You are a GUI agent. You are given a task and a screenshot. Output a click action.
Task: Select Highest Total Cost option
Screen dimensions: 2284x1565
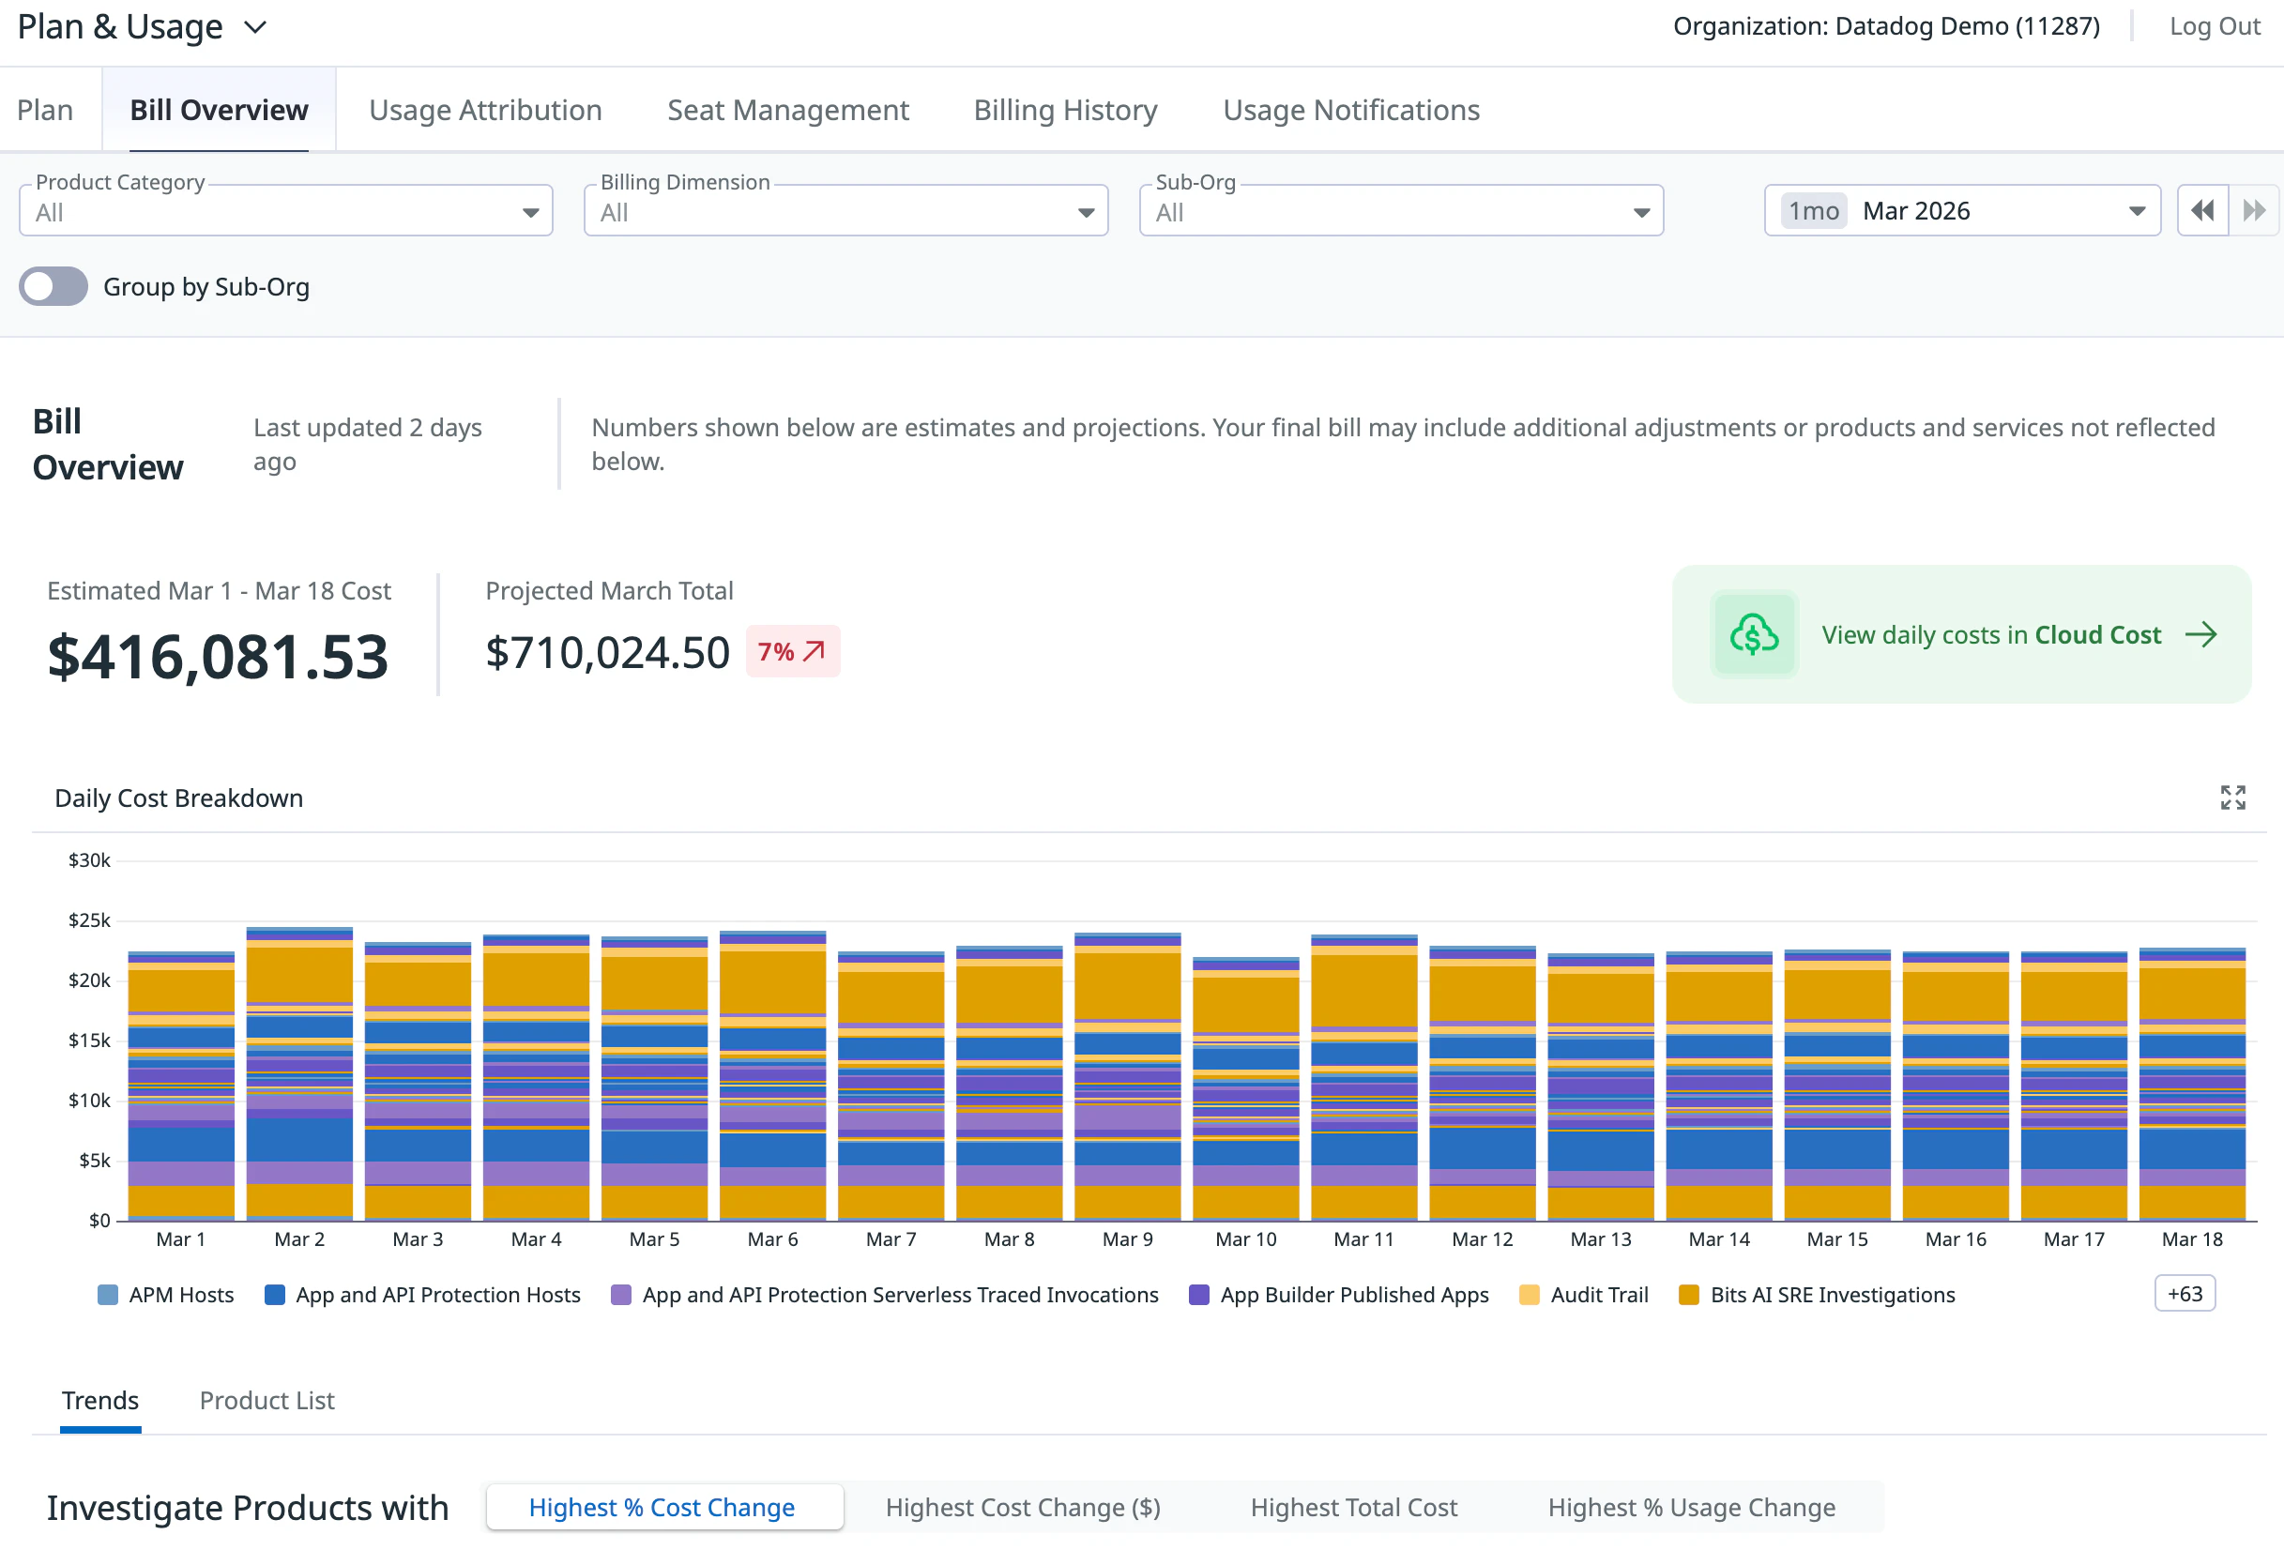point(1352,1507)
